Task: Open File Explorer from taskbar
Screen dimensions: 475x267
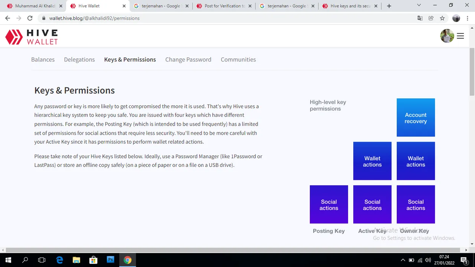Action: [x=76, y=260]
